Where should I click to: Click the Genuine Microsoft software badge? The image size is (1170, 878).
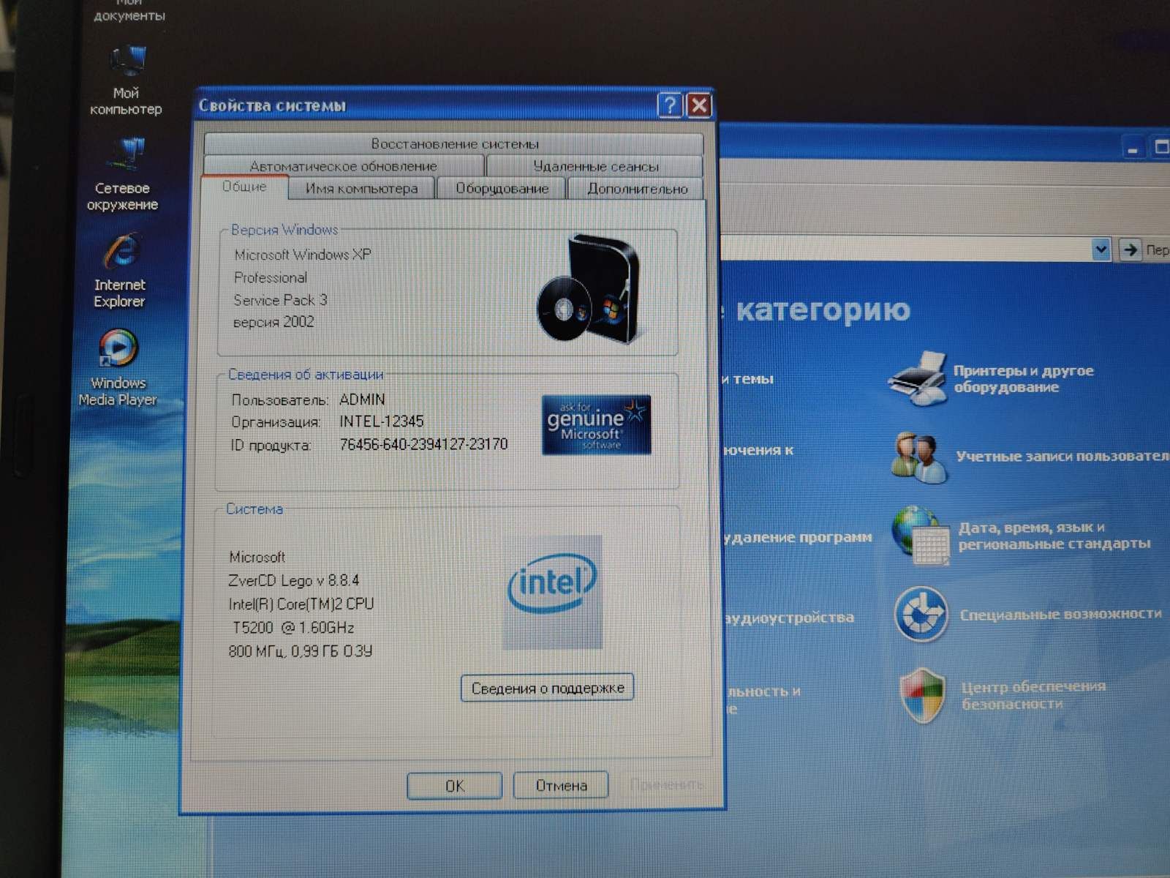pos(596,425)
